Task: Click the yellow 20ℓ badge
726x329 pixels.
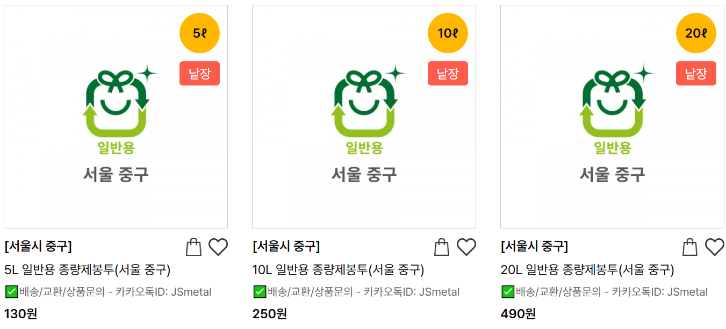Action: 696,33
